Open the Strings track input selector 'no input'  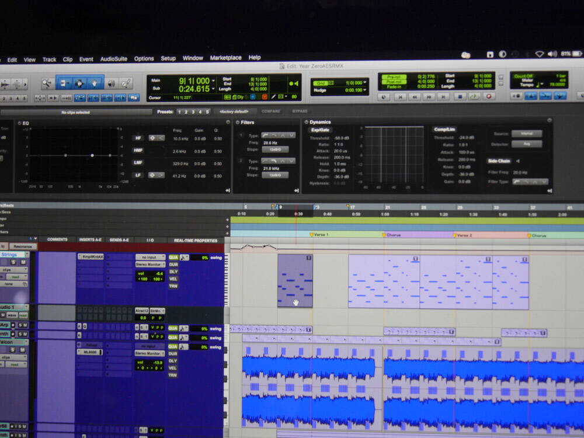coord(150,257)
